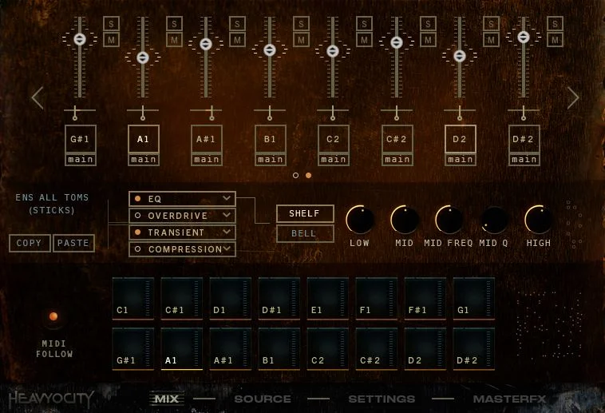Open the main output selector under D2
This screenshot has width=605, height=413.
click(461, 160)
